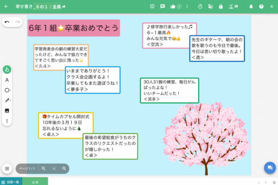Click the screen compare icon next to timer
Viewport: 278px width, 185px height.
pos(210,6)
